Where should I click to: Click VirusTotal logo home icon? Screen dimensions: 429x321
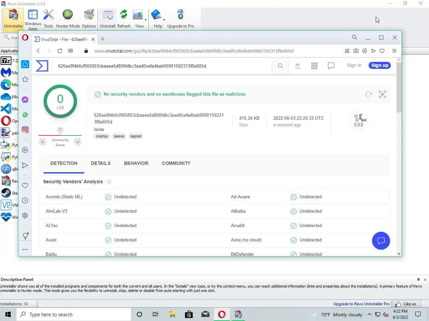42,66
